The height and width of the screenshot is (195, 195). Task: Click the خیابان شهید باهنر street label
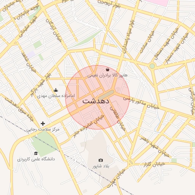click(x=155, y=147)
